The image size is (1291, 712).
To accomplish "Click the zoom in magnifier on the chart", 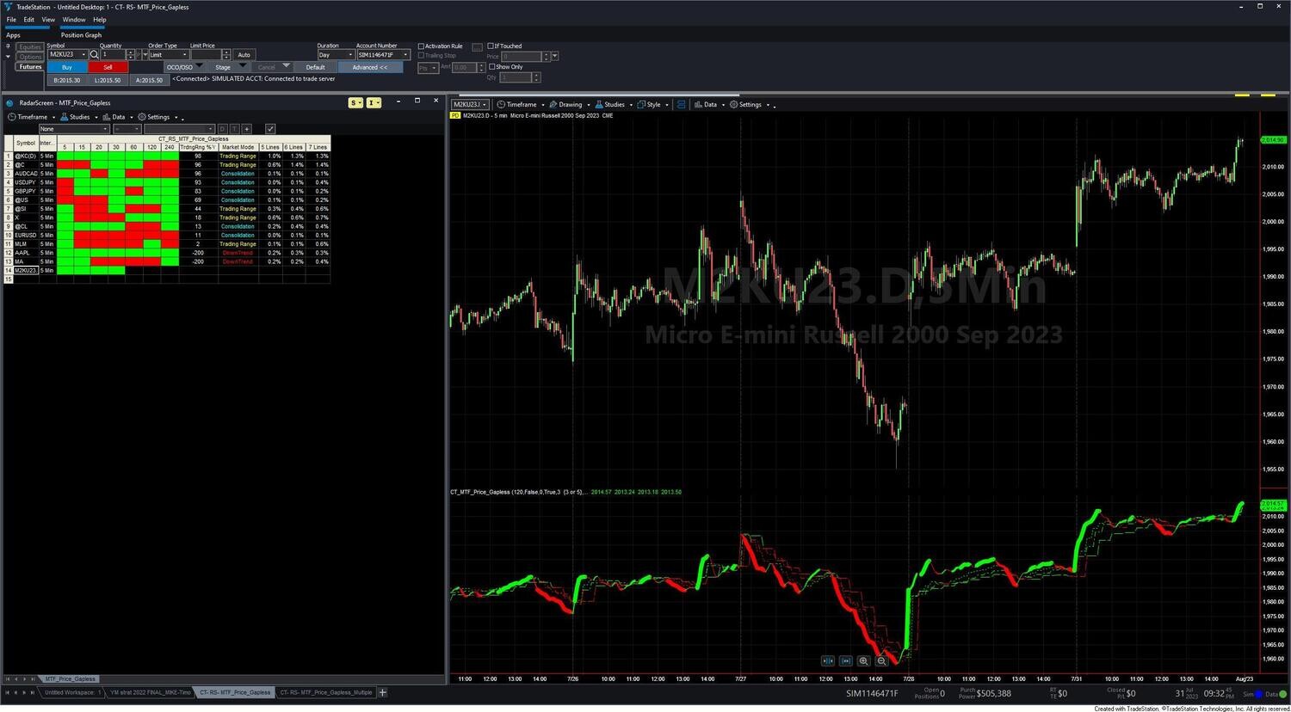I will [x=863, y=661].
